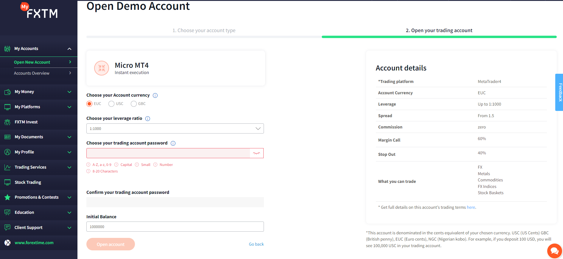Click the 'From 1.5' spread value

(486, 116)
